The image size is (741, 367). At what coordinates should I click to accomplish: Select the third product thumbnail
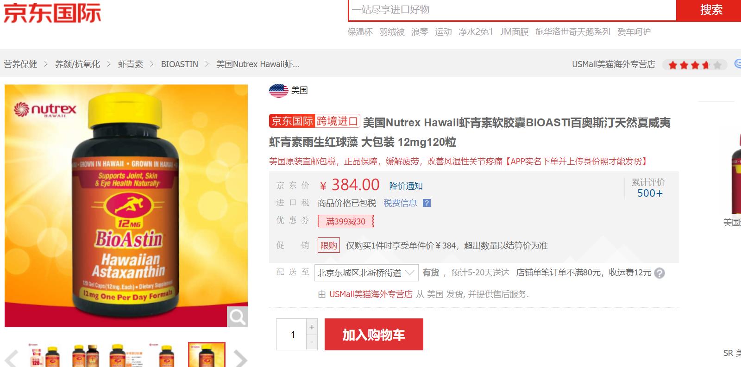tap(126, 355)
